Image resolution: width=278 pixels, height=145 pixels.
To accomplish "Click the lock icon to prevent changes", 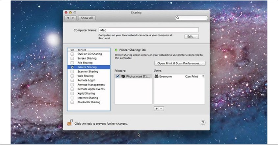I will point(70,122).
